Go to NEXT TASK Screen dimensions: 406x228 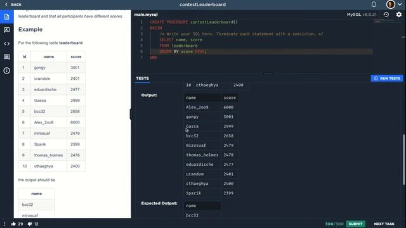(x=384, y=224)
